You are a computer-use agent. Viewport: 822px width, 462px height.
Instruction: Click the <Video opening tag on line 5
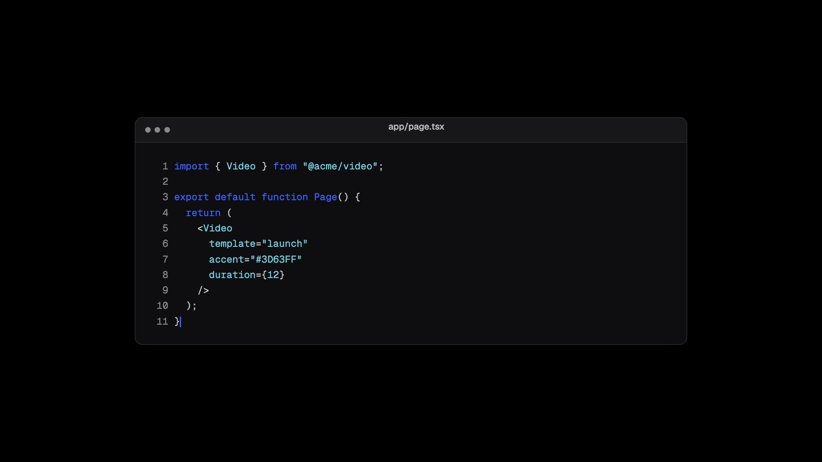coord(215,228)
